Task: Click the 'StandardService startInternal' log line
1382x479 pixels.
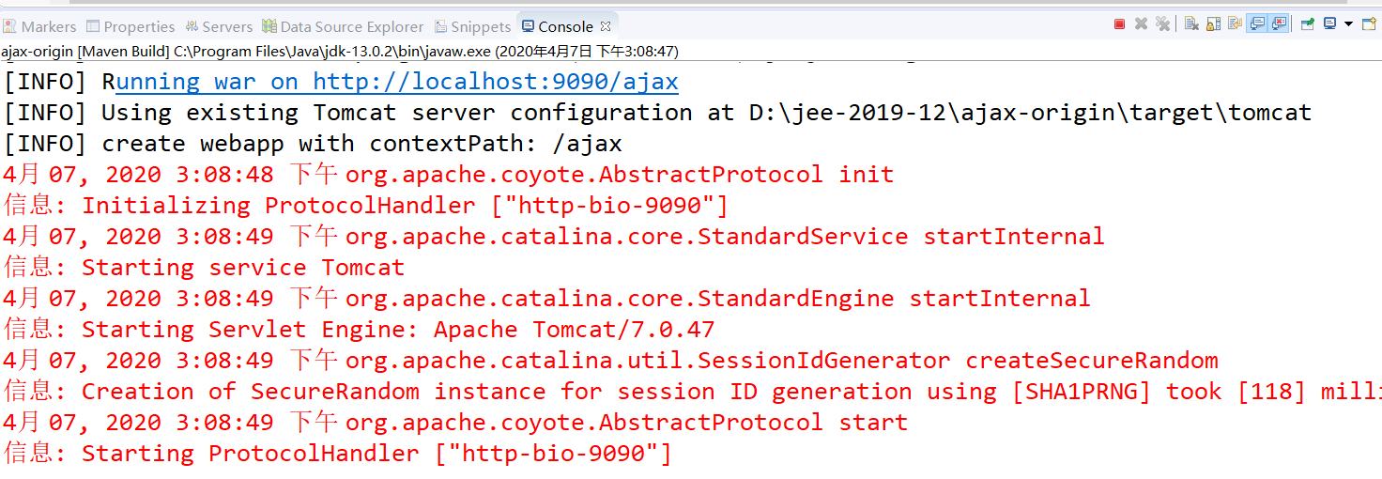Action: [553, 237]
